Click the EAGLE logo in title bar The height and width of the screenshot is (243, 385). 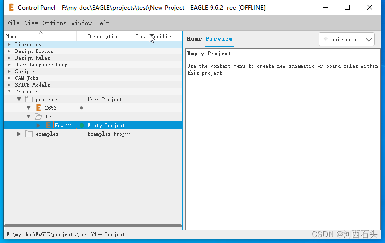[12, 8]
